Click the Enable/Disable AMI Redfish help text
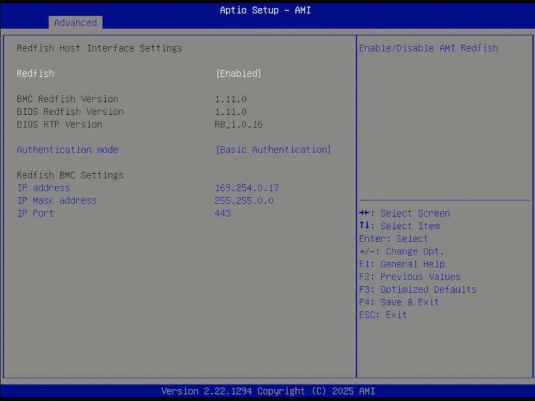535x401 pixels. click(x=428, y=48)
